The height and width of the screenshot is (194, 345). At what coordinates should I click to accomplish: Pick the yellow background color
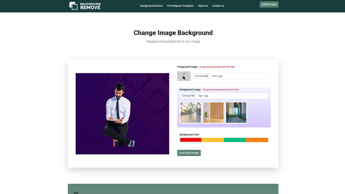(x=213, y=140)
